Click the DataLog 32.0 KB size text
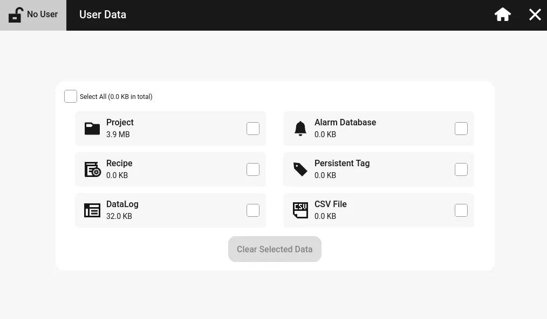Viewport: 547px width, 319px height. [119, 216]
